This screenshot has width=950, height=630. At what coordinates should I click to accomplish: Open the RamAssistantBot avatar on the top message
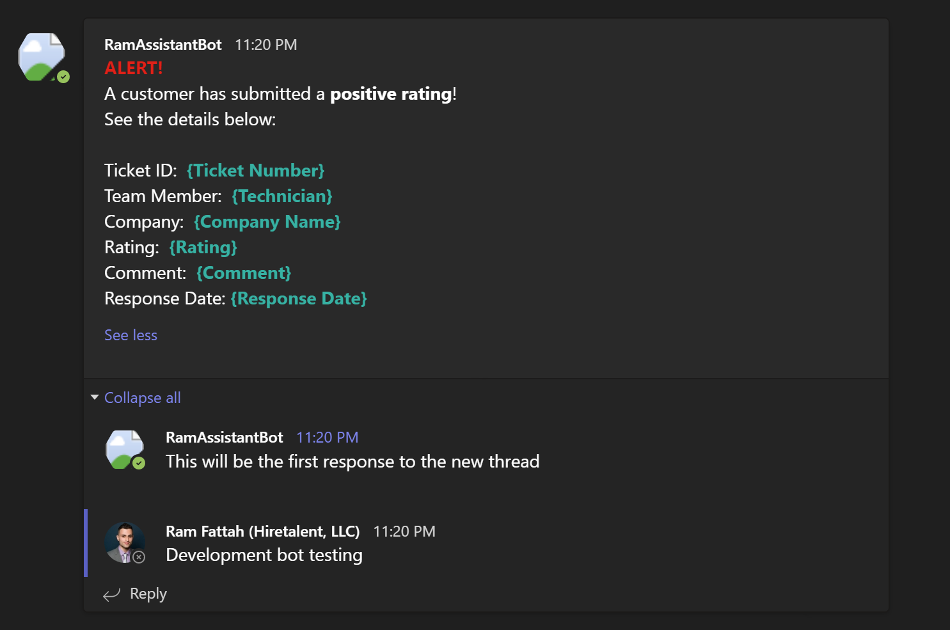[41, 56]
